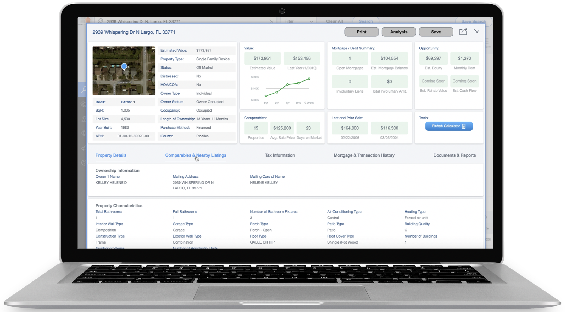
Task: Open the Rehab Calculator tool
Action: (x=449, y=126)
